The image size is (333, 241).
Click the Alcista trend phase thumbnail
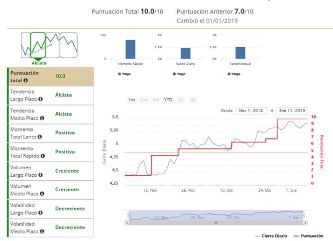[38, 45]
